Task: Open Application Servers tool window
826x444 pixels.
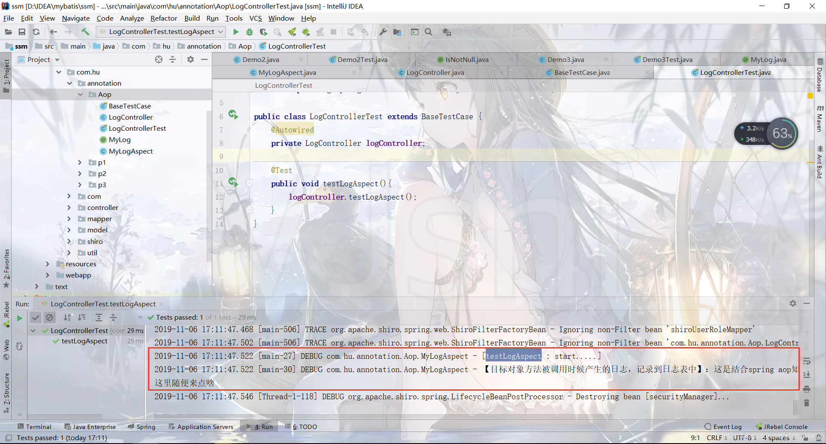Action: pyautogui.click(x=201, y=427)
